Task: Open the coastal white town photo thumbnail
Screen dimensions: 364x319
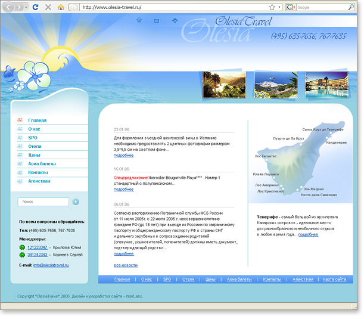Action: point(276,85)
